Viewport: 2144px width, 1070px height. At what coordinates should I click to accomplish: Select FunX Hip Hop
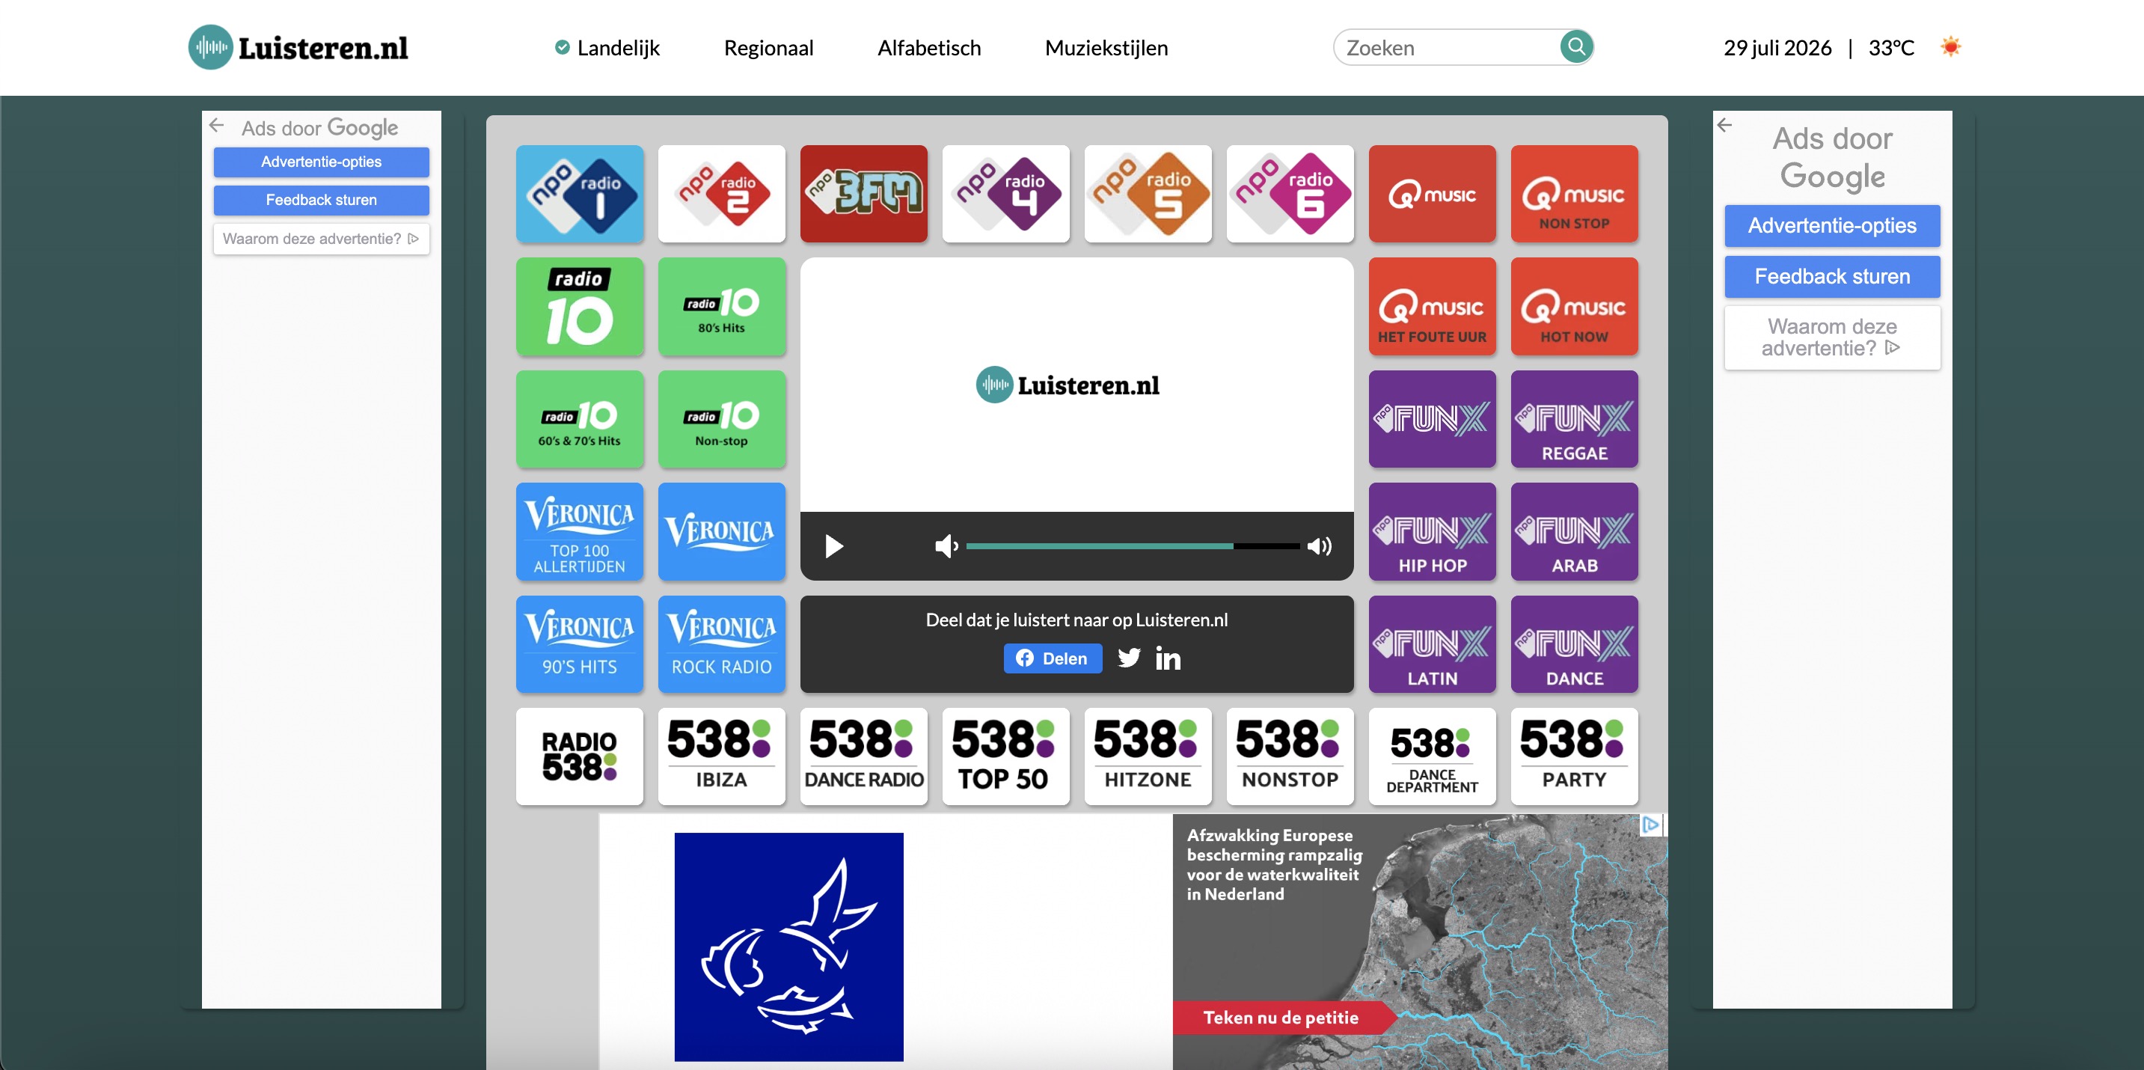(1433, 531)
